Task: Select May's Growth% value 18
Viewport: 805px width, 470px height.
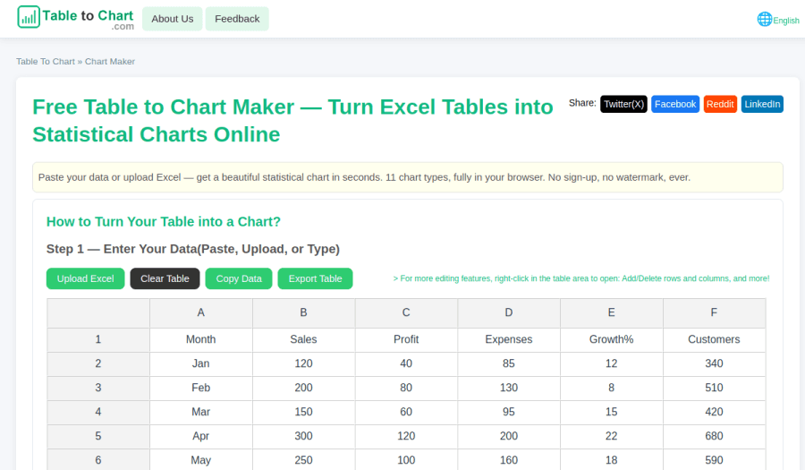Action: [612, 460]
